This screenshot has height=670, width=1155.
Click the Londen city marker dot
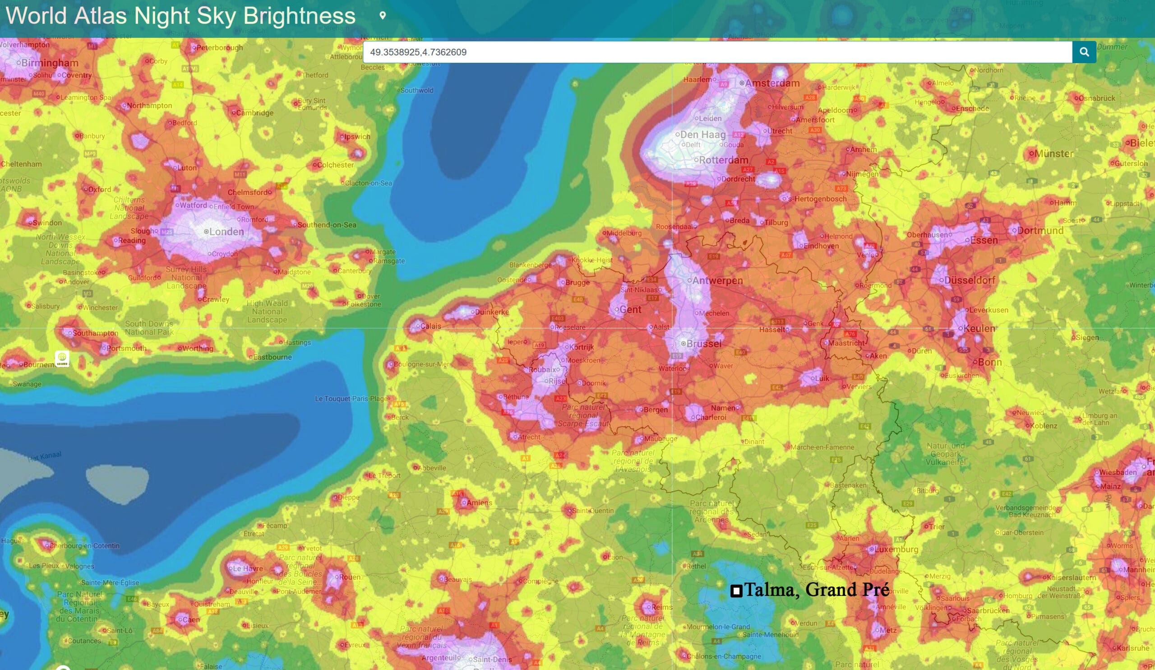206,232
